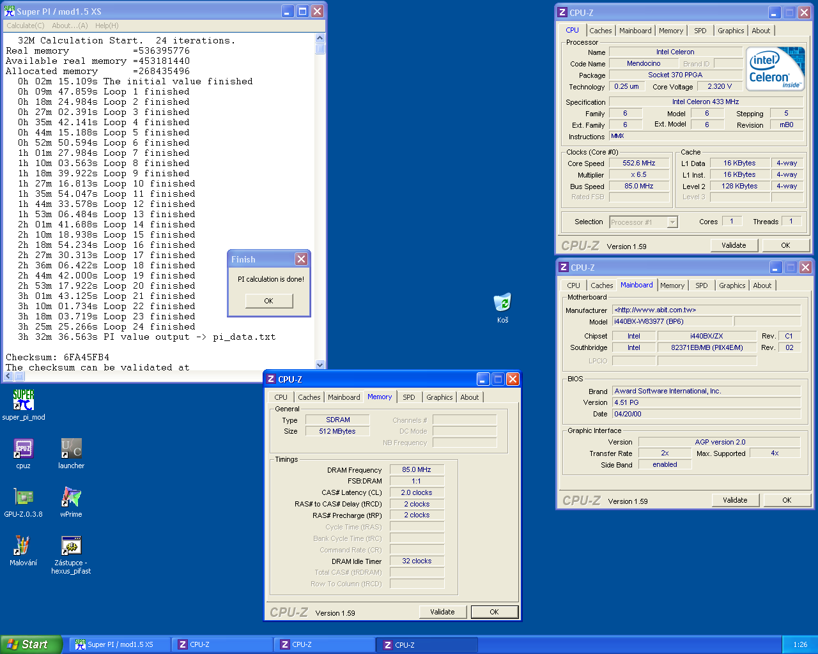Select the first CPU-Z taskbar button
818x654 pixels.
222,645
